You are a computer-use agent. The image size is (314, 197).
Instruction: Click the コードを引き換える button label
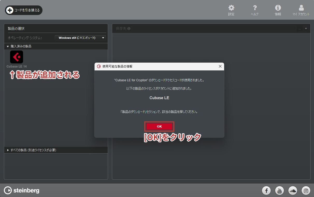pos(27,10)
